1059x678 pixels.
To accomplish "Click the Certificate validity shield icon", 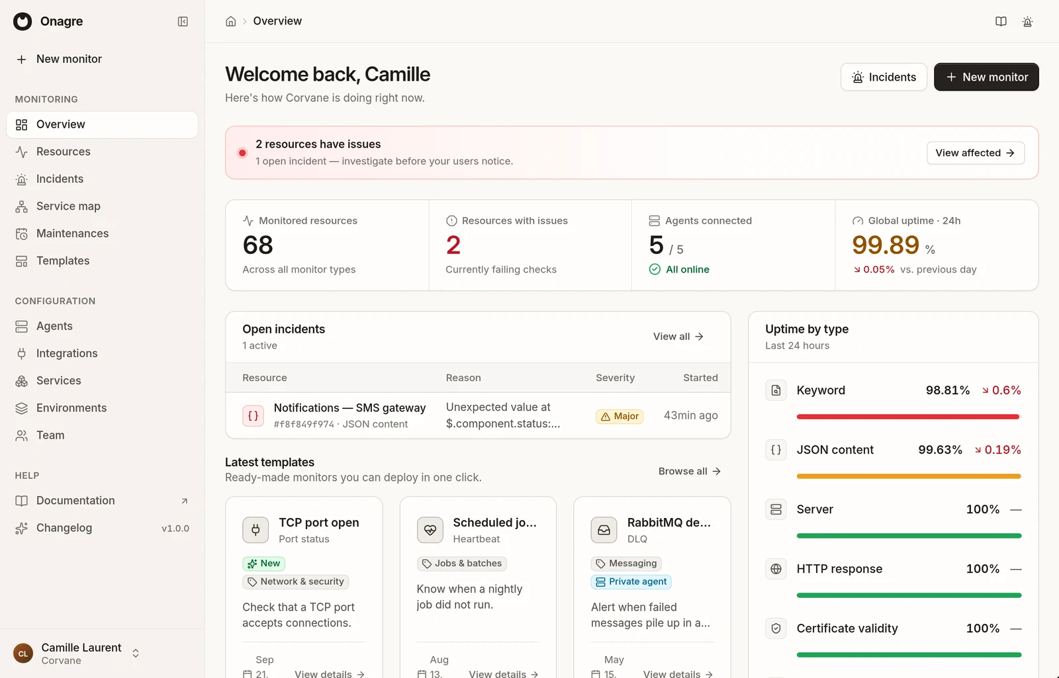I will (776, 628).
